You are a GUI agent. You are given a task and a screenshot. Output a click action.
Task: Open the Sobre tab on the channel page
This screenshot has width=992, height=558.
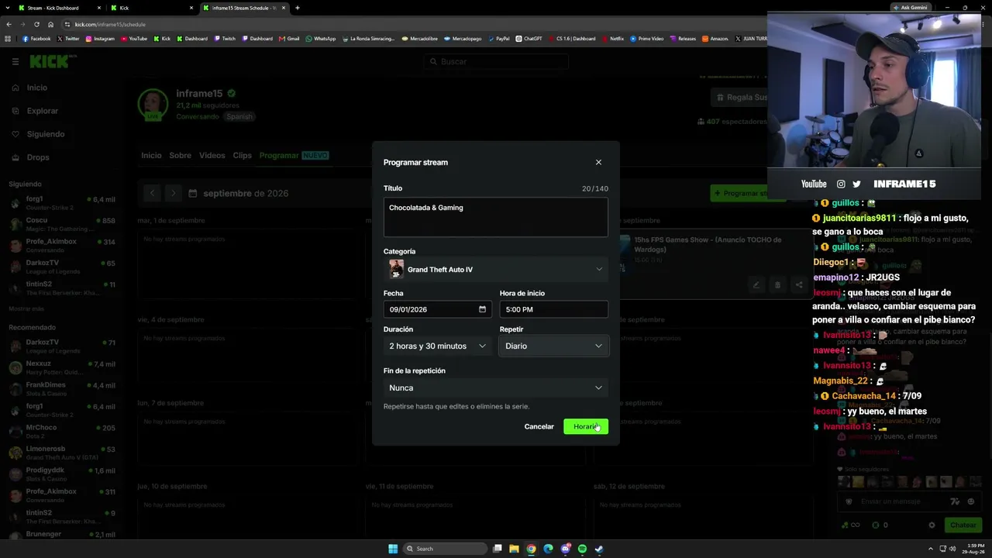click(180, 155)
